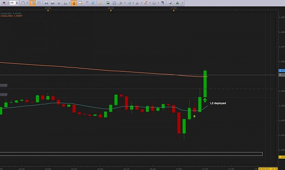
Task: Click the small green arrow under red candle
Action: [x=194, y=116]
